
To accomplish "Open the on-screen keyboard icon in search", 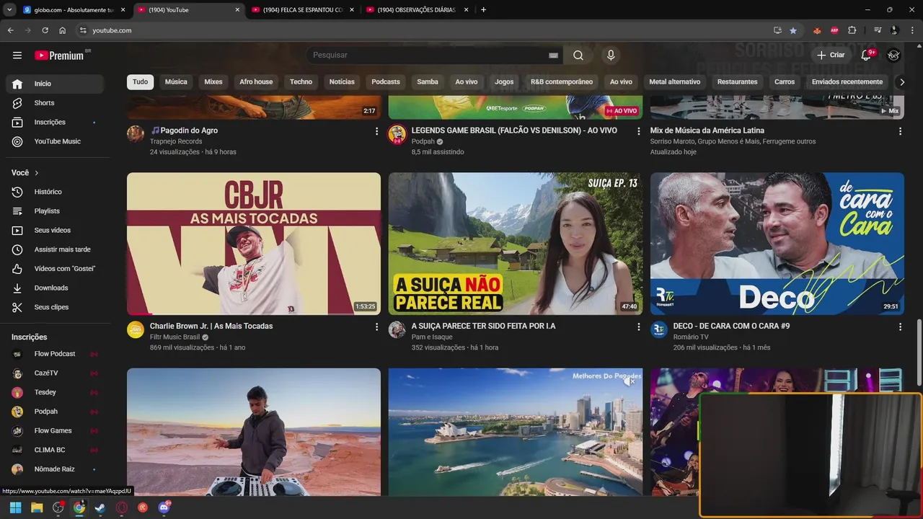I will tap(553, 56).
